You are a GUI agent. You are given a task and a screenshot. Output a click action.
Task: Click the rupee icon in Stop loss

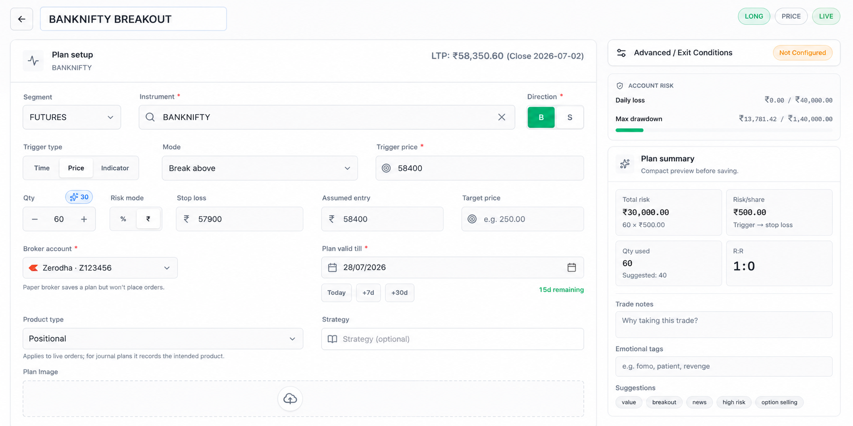click(x=187, y=219)
